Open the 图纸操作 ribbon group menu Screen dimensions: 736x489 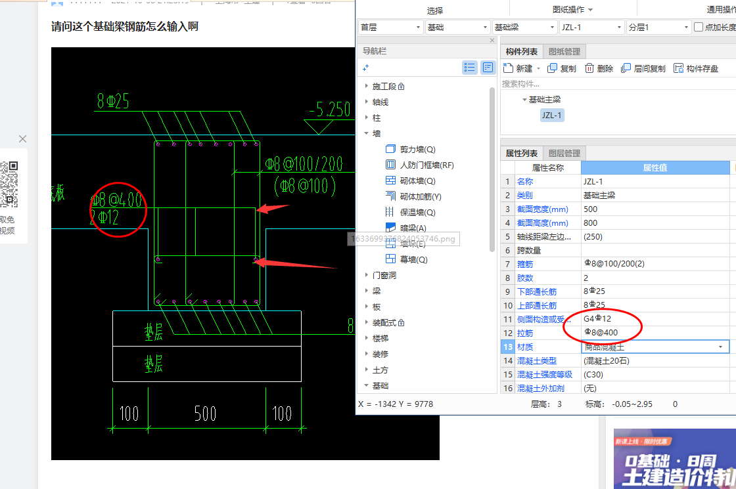coord(572,9)
